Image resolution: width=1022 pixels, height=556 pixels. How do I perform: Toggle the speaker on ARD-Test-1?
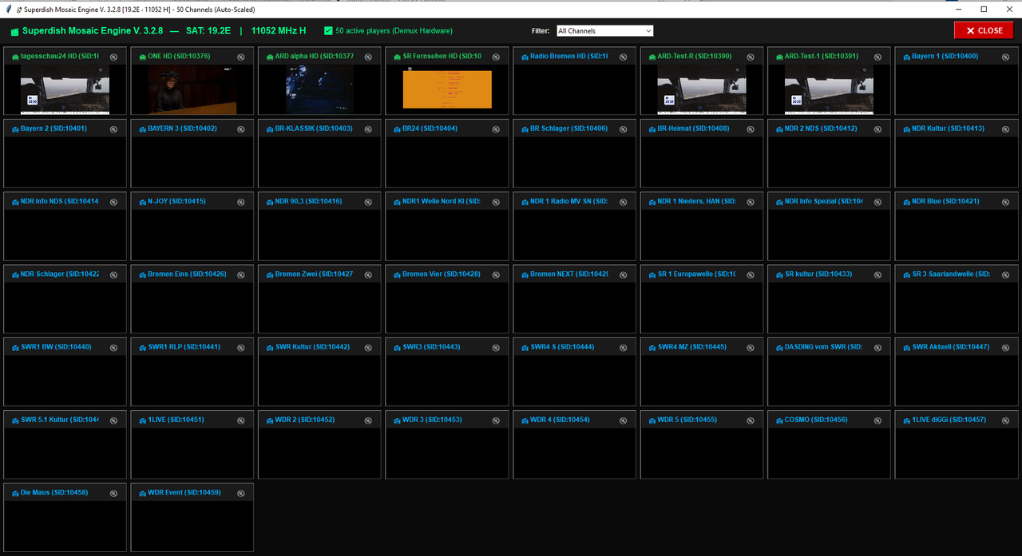pyautogui.click(x=877, y=57)
